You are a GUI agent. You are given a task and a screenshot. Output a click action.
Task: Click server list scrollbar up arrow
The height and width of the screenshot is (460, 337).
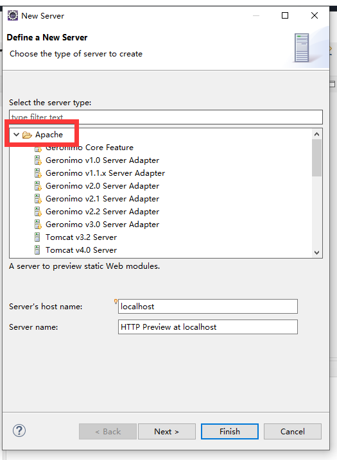coord(316,134)
